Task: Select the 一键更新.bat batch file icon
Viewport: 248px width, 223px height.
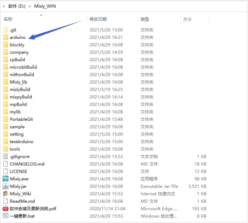Action: pos(5,216)
